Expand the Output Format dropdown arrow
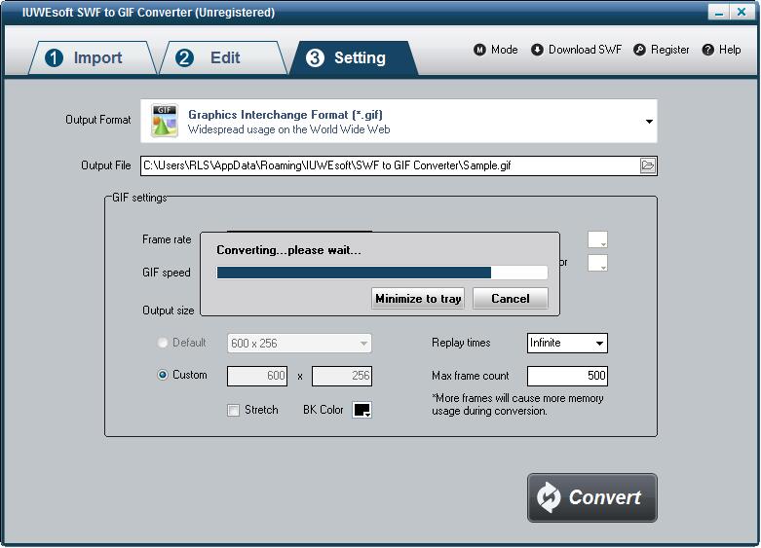Viewport: 761px width, 548px height. pos(649,122)
